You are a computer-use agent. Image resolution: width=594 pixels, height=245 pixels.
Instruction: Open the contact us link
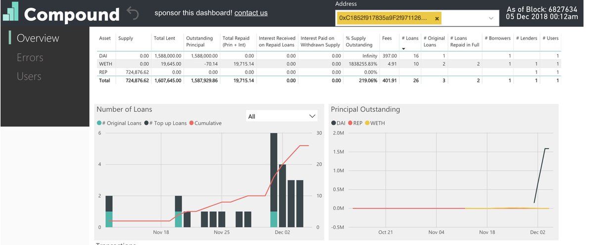click(x=251, y=13)
